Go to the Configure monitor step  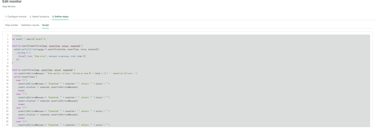pyautogui.click(x=16, y=17)
